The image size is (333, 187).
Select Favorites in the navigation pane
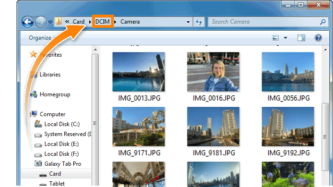51,55
